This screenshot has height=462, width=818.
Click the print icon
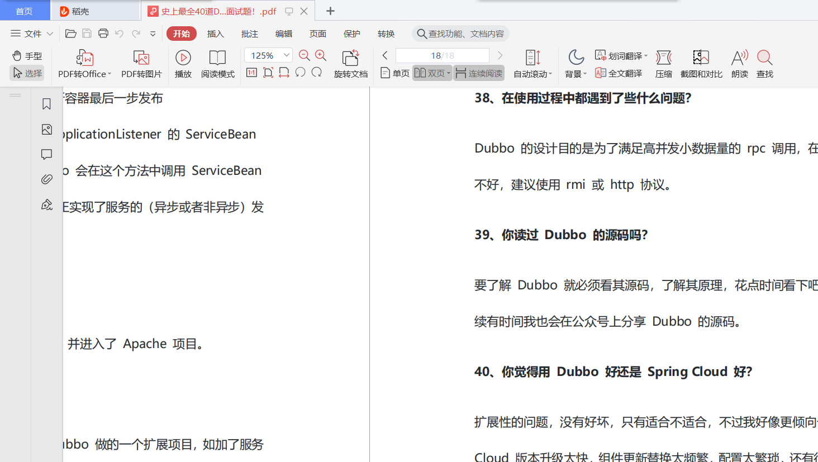pos(103,34)
